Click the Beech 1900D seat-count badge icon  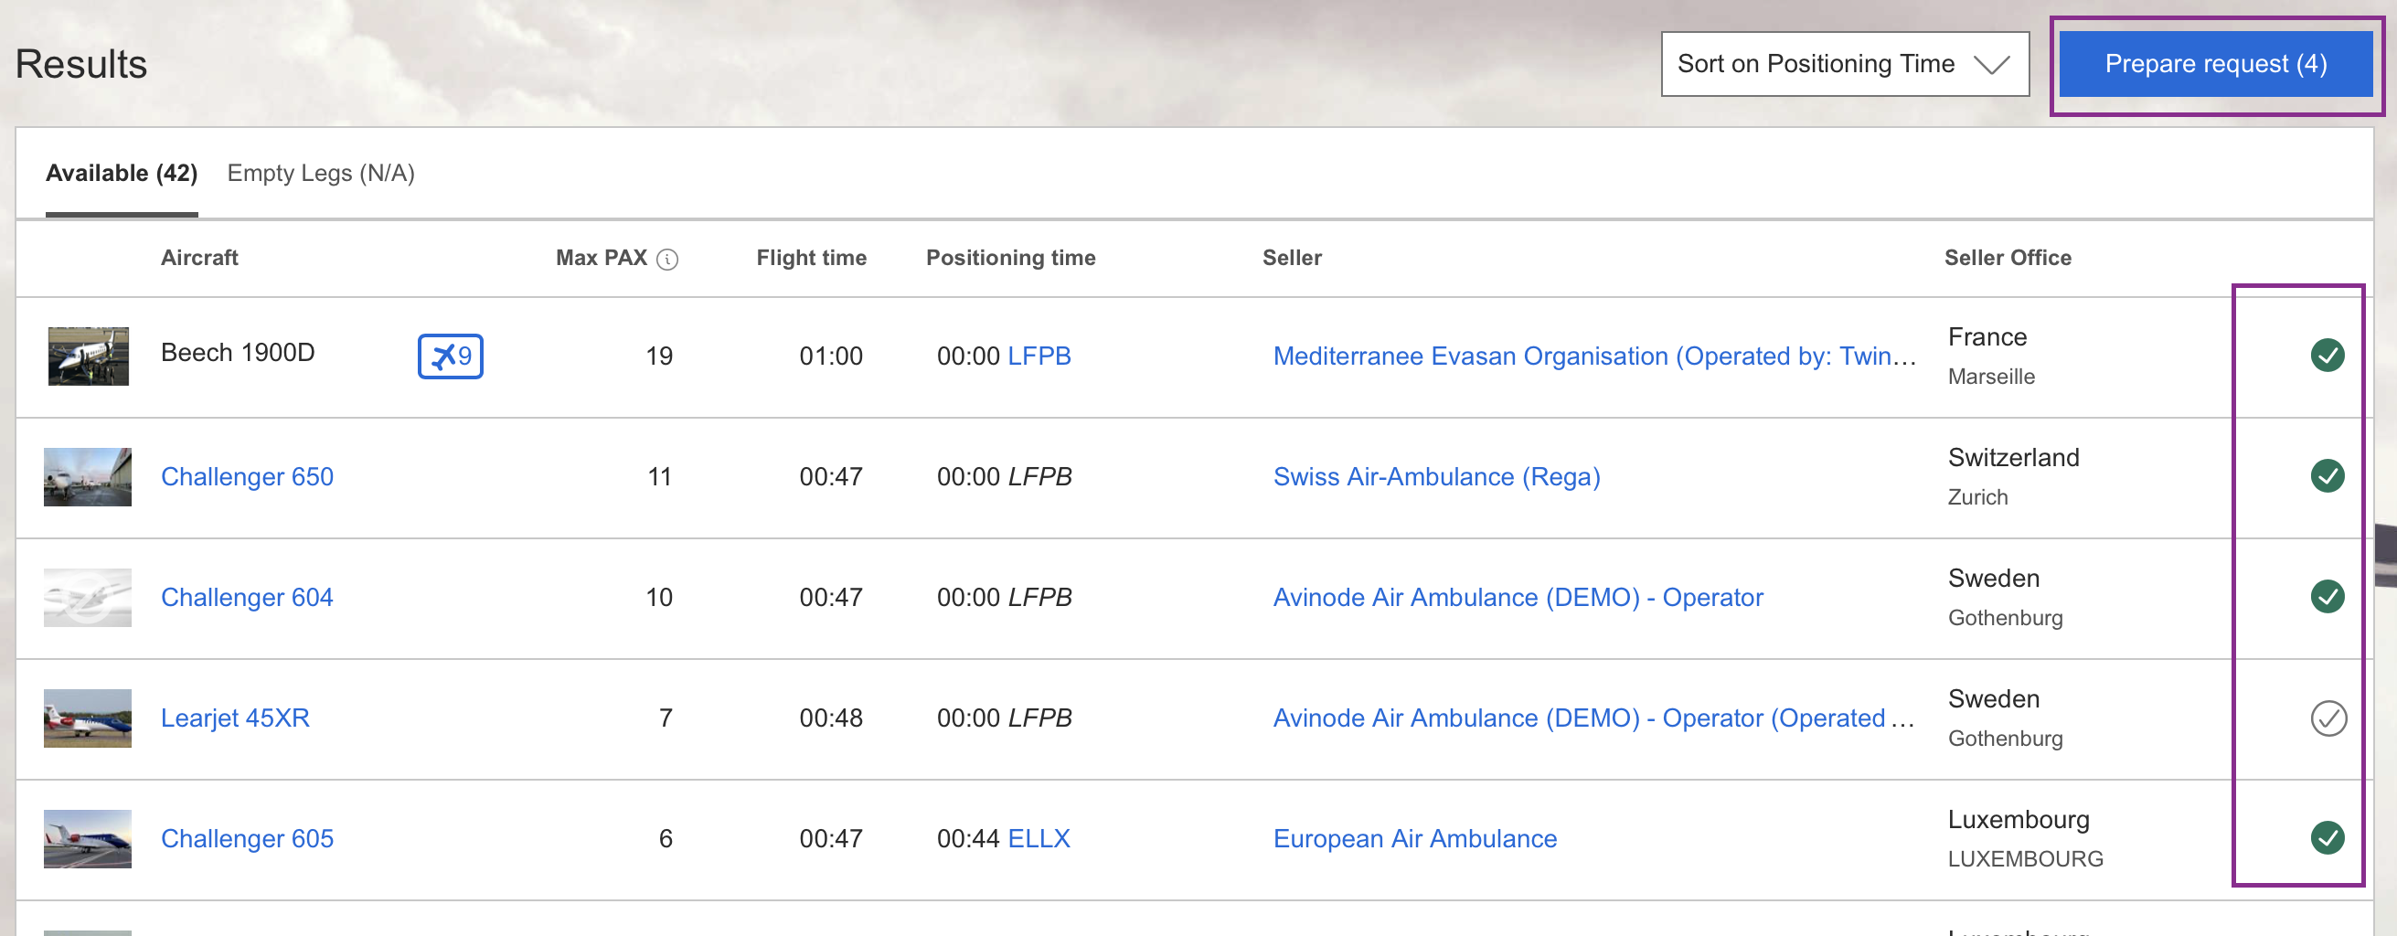[x=451, y=356]
